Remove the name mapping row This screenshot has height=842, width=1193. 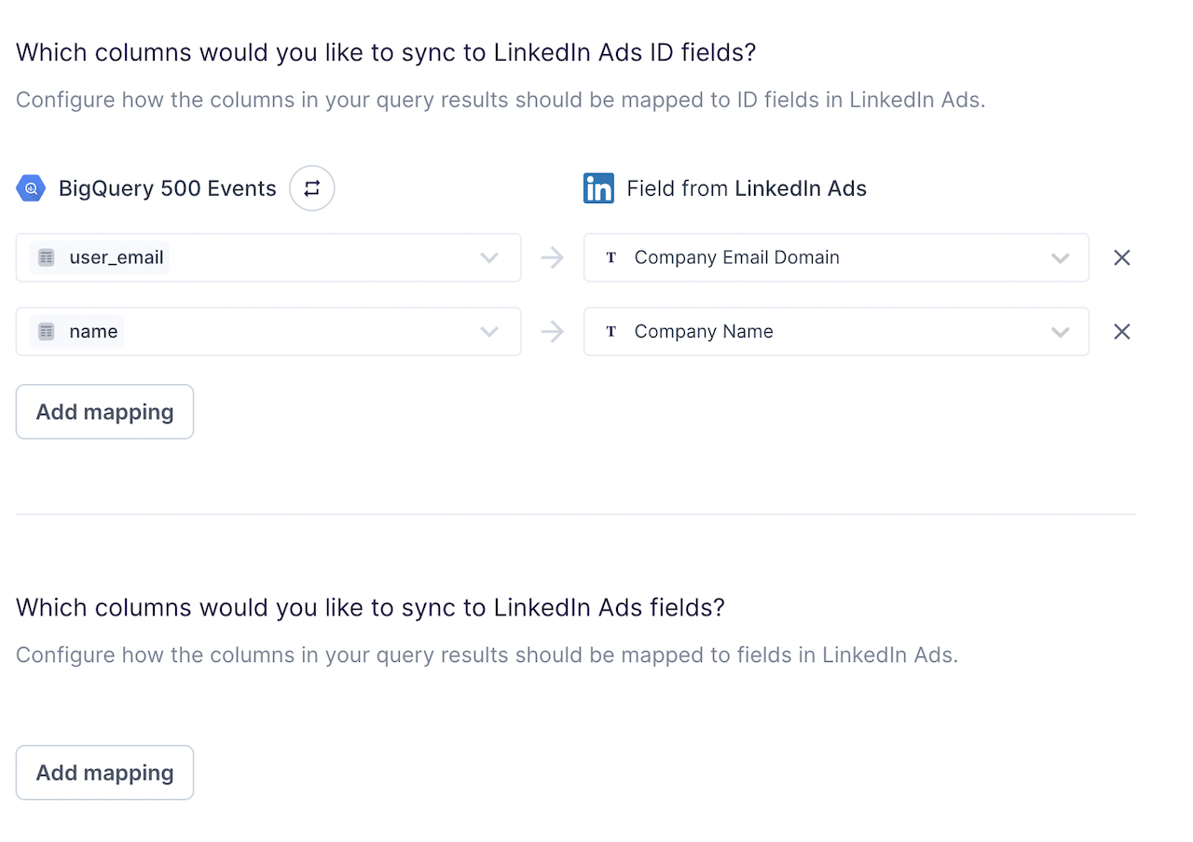(1122, 332)
